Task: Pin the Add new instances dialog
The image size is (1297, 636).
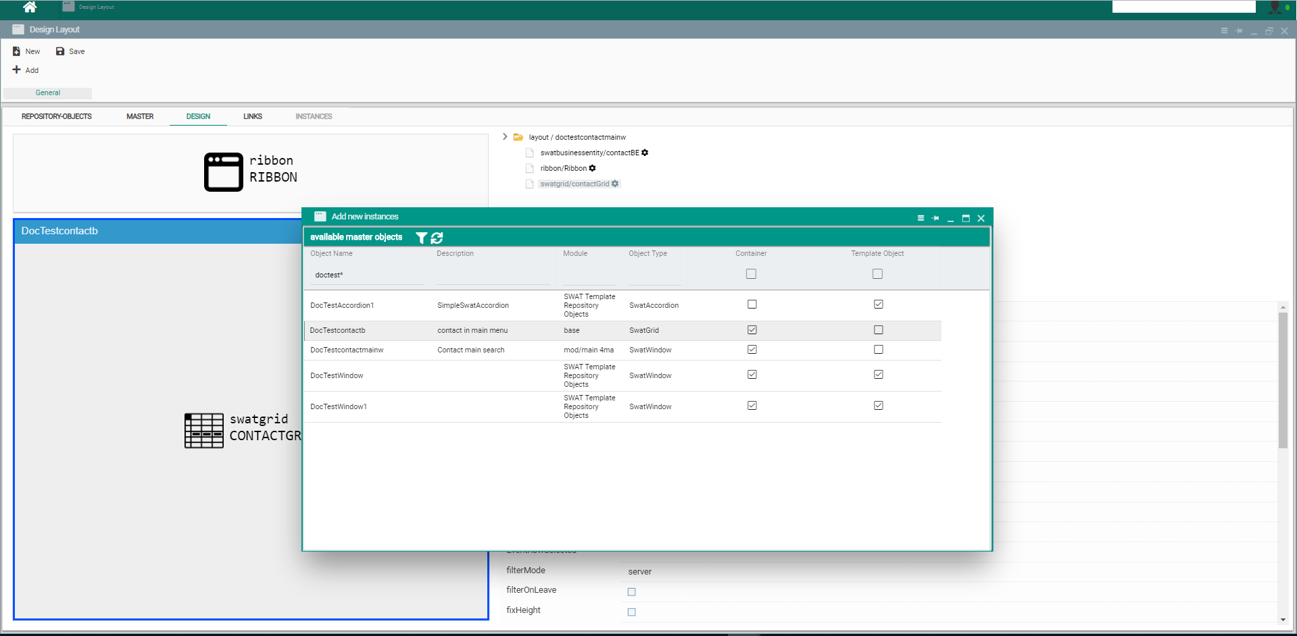Action: click(x=935, y=218)
